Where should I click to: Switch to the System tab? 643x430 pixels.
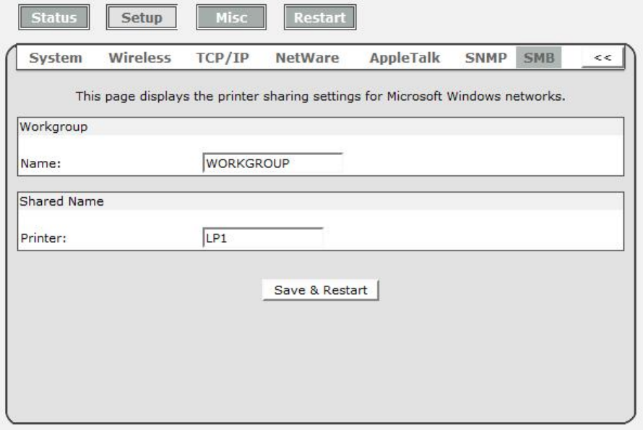click(x=55, y=58)
